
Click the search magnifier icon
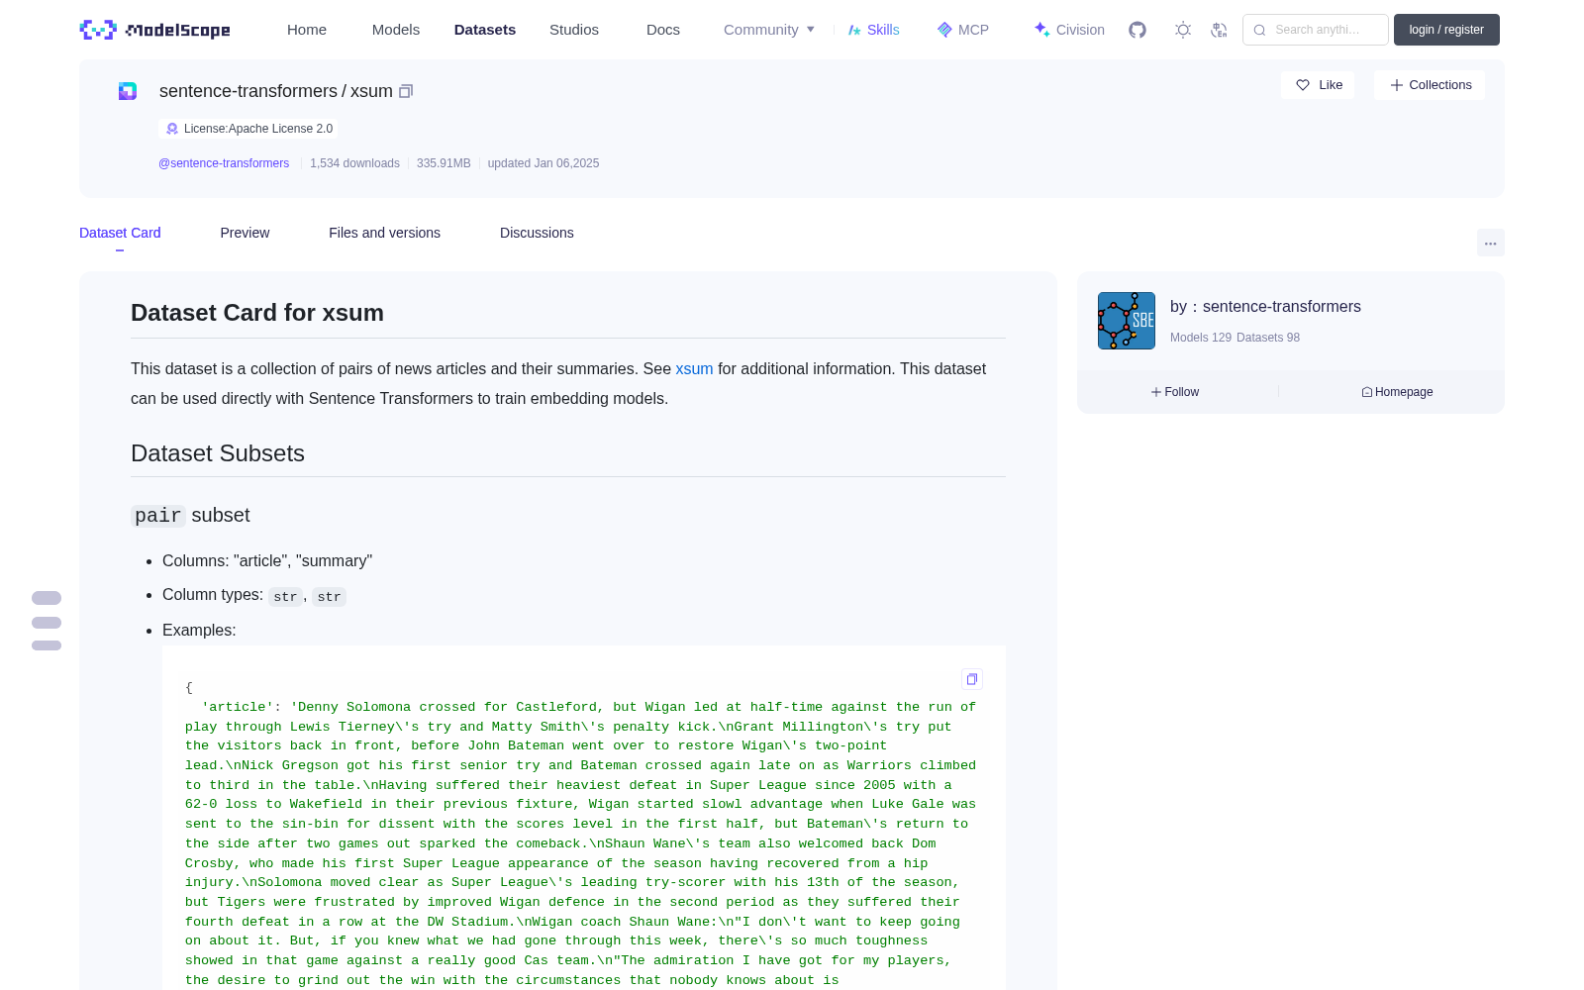pos(1260,30)
